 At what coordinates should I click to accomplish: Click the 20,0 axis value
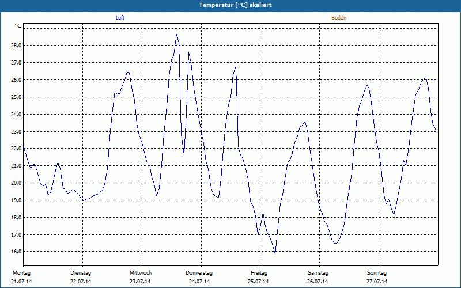tap(16, 183)
